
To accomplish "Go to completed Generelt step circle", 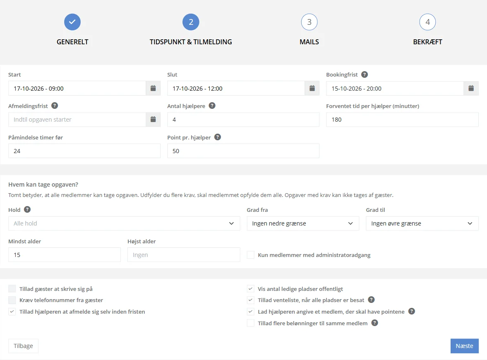I will (x=72, y=22).
